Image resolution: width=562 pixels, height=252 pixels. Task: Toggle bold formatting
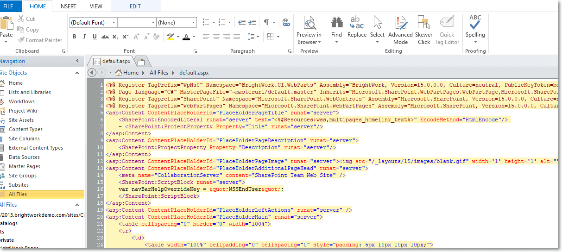point(74,37)
